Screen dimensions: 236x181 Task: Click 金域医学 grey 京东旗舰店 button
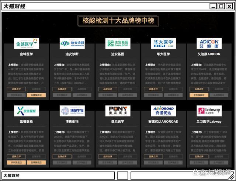pyautogui.click(x=16, y=95)
